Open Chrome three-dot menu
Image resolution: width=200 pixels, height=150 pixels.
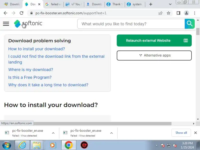194,13
